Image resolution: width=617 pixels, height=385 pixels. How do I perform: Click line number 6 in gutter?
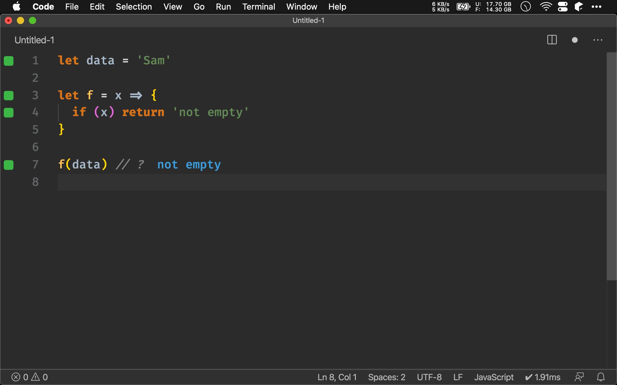[36, 147]
